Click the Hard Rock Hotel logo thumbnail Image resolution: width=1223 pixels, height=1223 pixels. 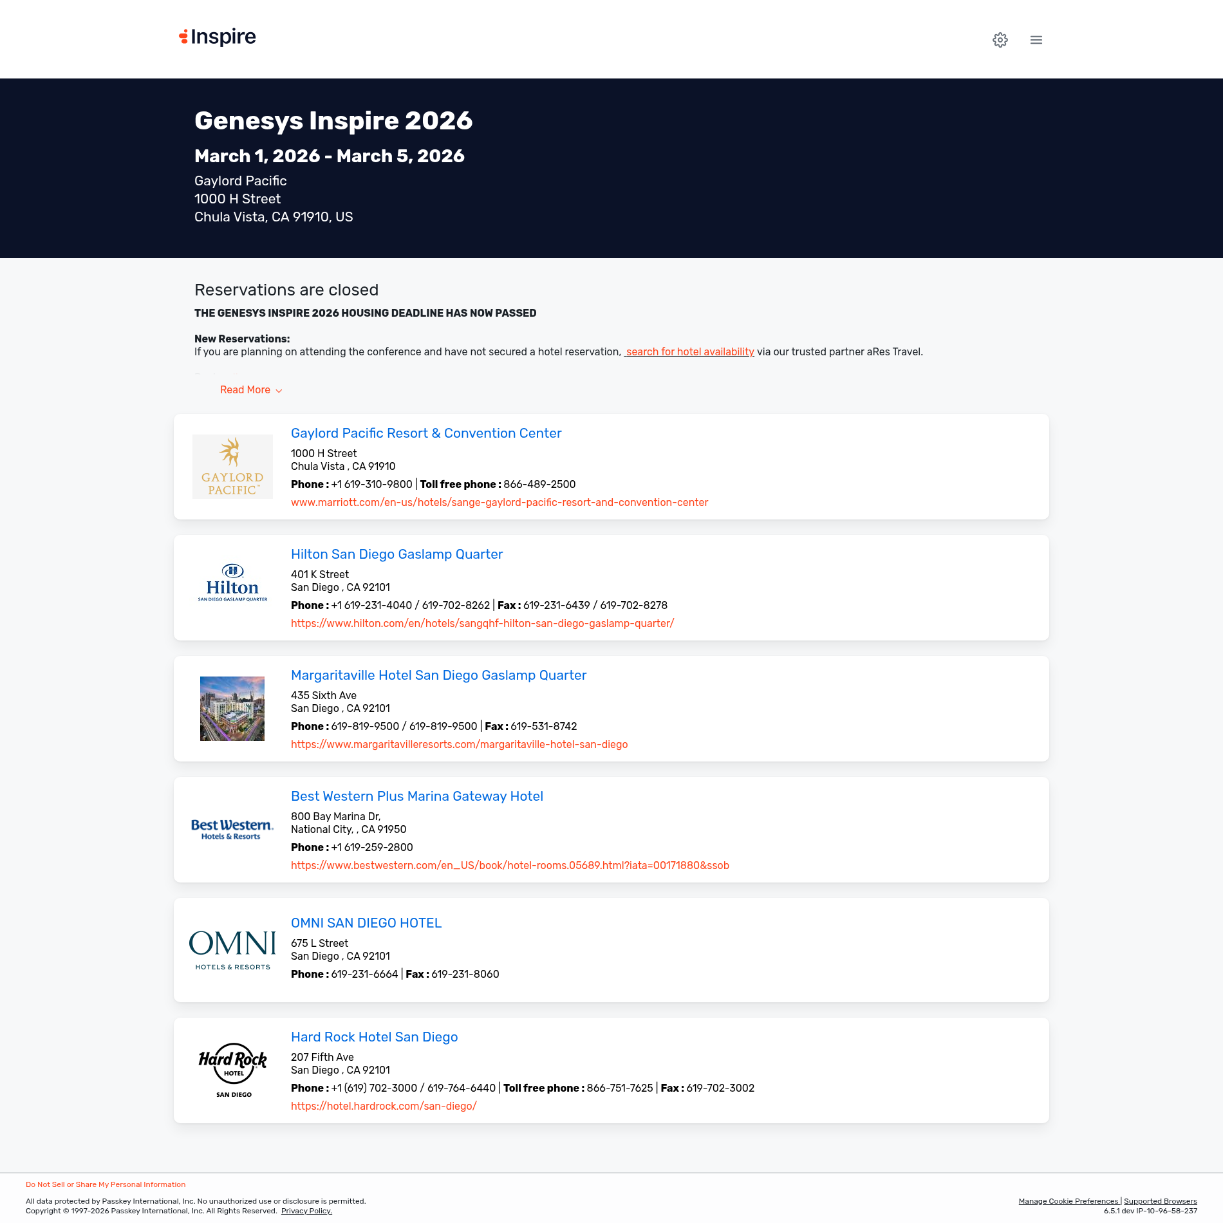point(233,1070)
